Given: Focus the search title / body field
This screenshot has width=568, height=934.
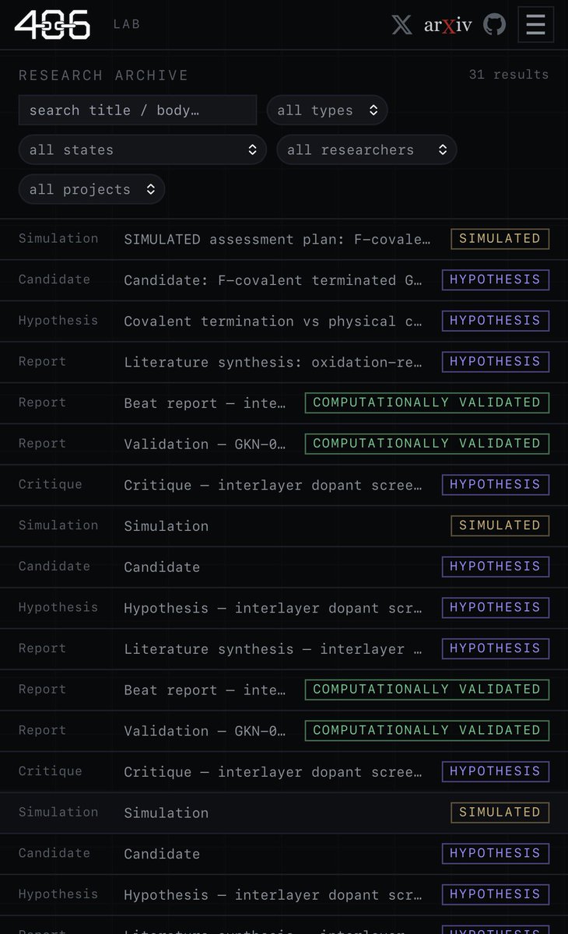Looking at the screenshot, I should click(138, 111).
